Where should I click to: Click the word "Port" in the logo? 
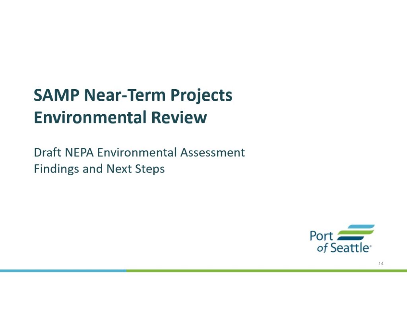(321, 236)
